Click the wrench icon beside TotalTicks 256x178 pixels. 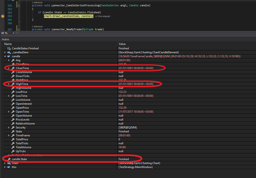(x=13, y=143)
